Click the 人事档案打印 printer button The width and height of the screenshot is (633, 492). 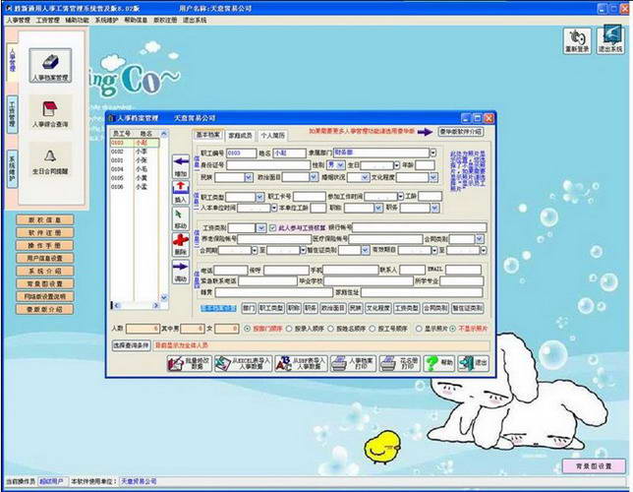click(x=353, y=363)
